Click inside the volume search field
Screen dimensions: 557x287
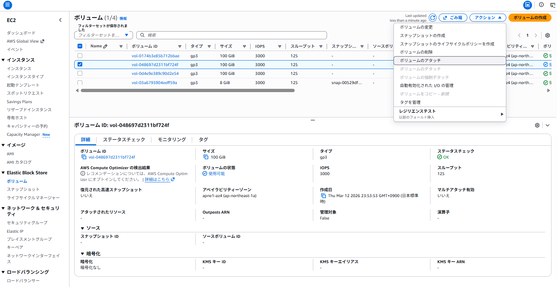tap(231, 35)
